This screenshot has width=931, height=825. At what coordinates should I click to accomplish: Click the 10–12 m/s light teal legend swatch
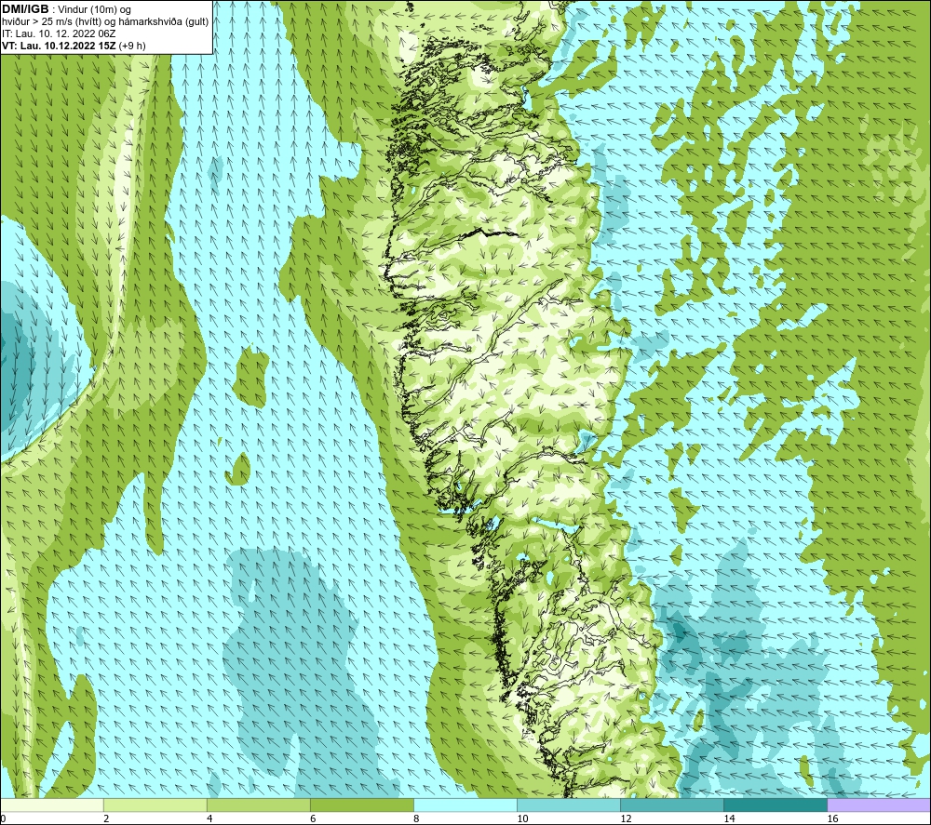click(x=569, y=805)
